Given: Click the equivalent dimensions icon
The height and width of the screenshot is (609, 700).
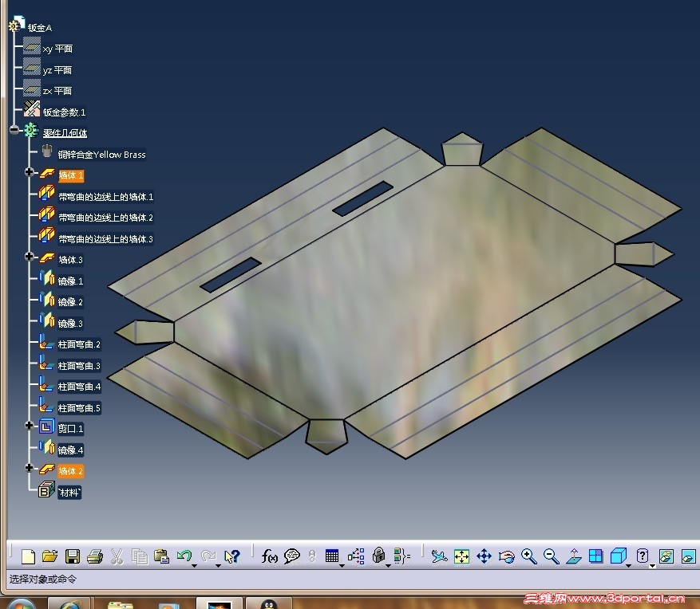Looking at the screenshot, I should (401, 556).
